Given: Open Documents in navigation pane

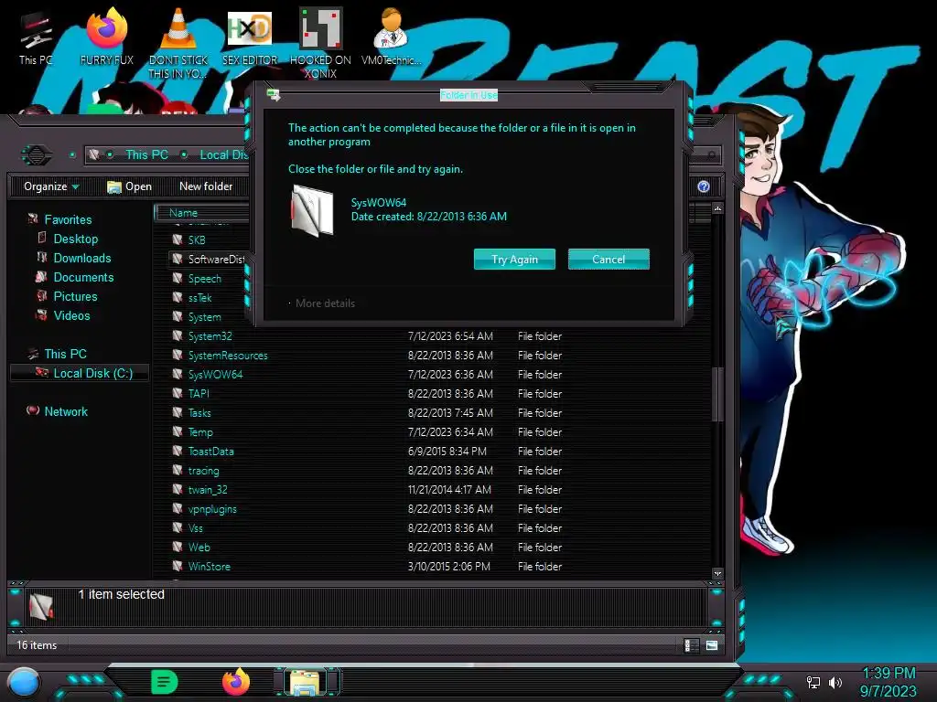Looking at the screenshot, I should (75, 277).
